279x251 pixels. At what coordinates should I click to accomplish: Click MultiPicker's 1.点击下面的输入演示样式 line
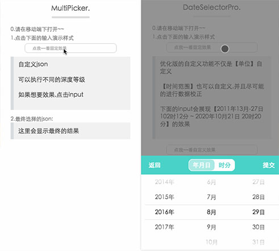pyautogui.click(x=42, y=38)
